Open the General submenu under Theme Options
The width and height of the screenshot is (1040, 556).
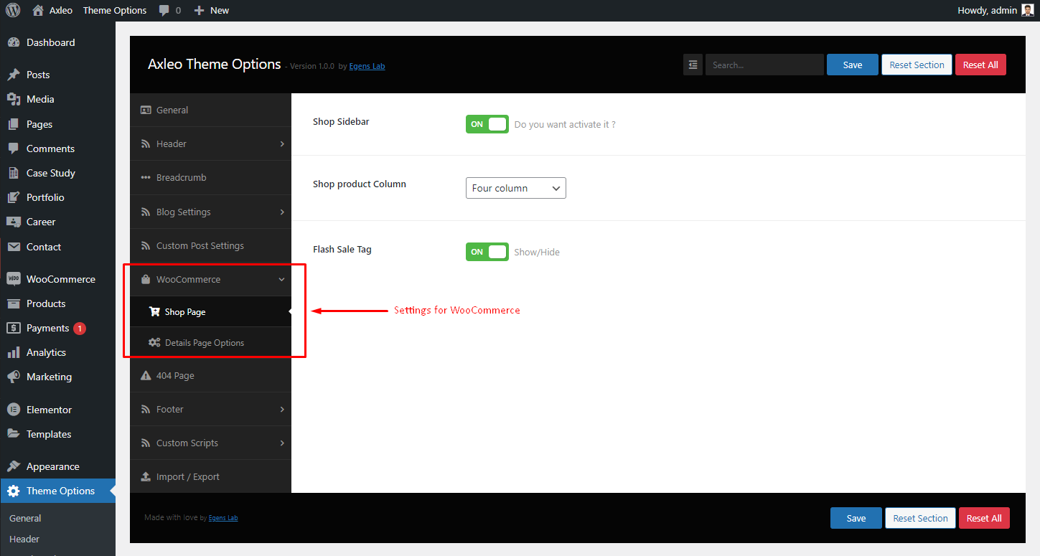pos(25,518)
